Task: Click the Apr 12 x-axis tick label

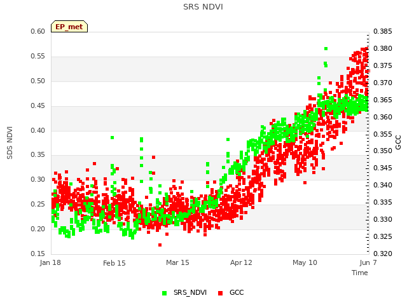Action: [241, 262]
